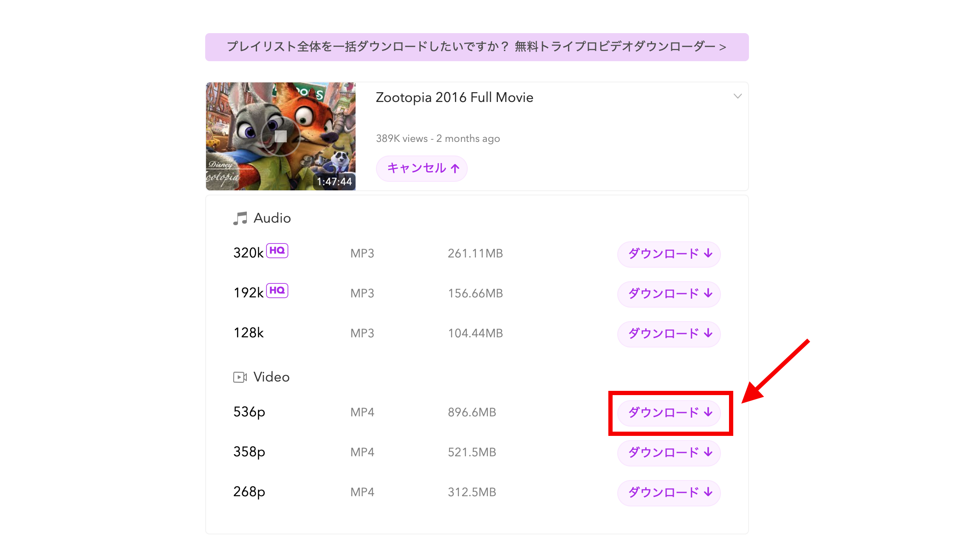955x537 pixels.
Task: Click the HQ badge next to 192k
Action: click(x=277, y=291)
